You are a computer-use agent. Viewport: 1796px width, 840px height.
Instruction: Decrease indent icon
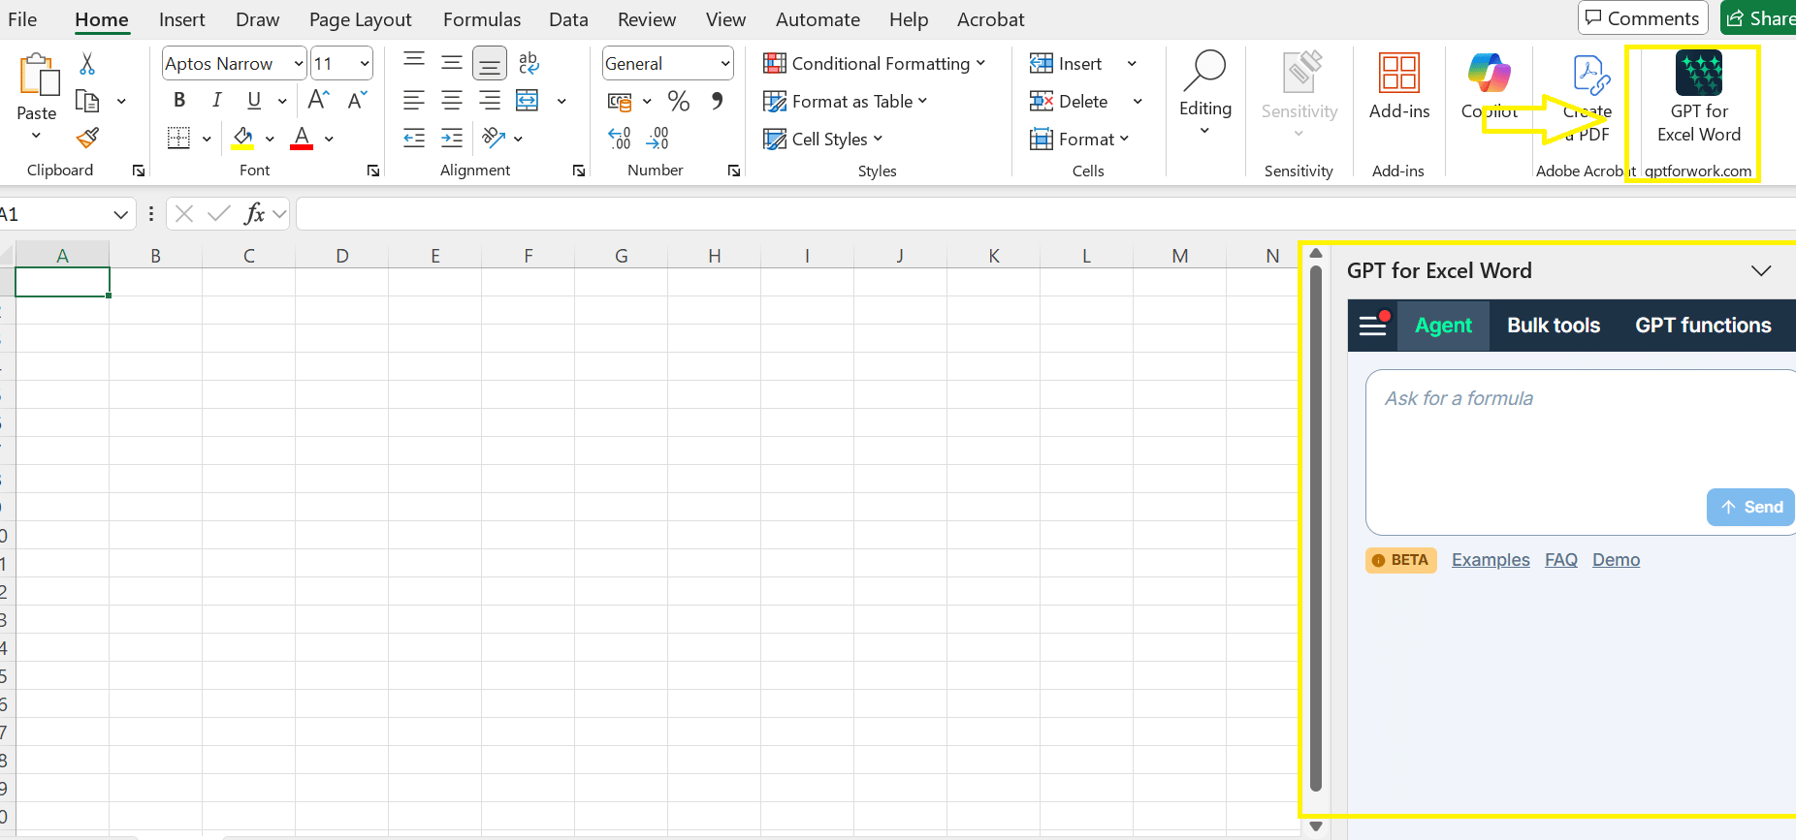414,139
